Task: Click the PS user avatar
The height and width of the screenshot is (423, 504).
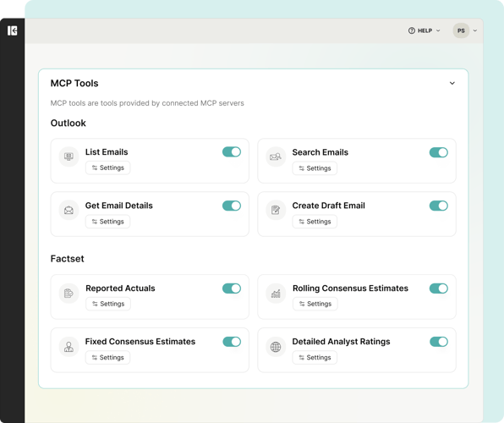Action: click(461, 30)
